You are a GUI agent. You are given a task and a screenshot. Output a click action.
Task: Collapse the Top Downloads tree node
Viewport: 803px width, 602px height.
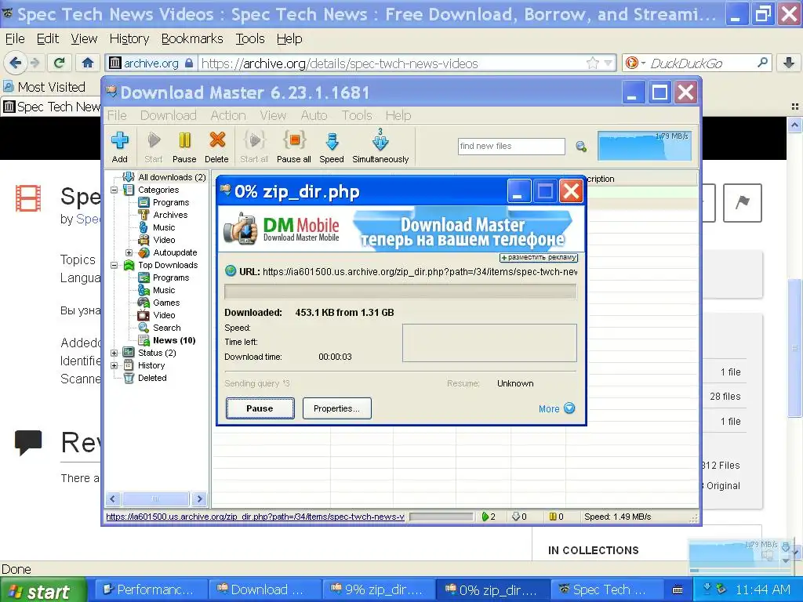[x=114, y=265]
